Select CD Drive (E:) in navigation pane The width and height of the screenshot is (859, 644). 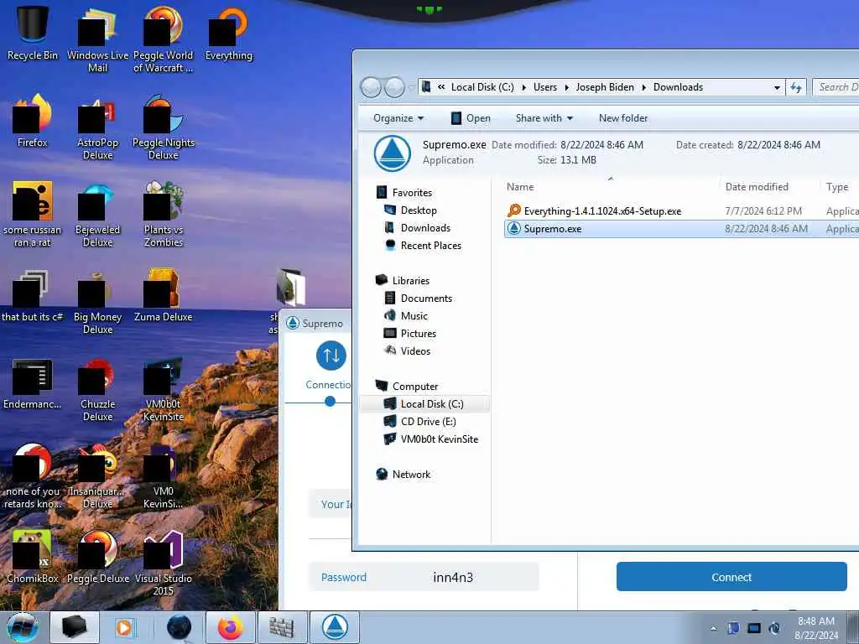point(420,421)
